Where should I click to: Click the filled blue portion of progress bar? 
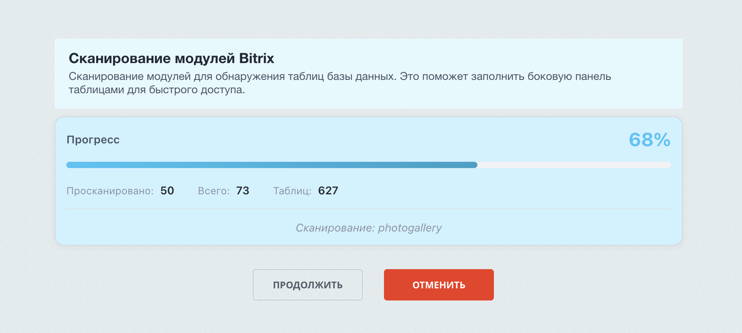point(271,165)
